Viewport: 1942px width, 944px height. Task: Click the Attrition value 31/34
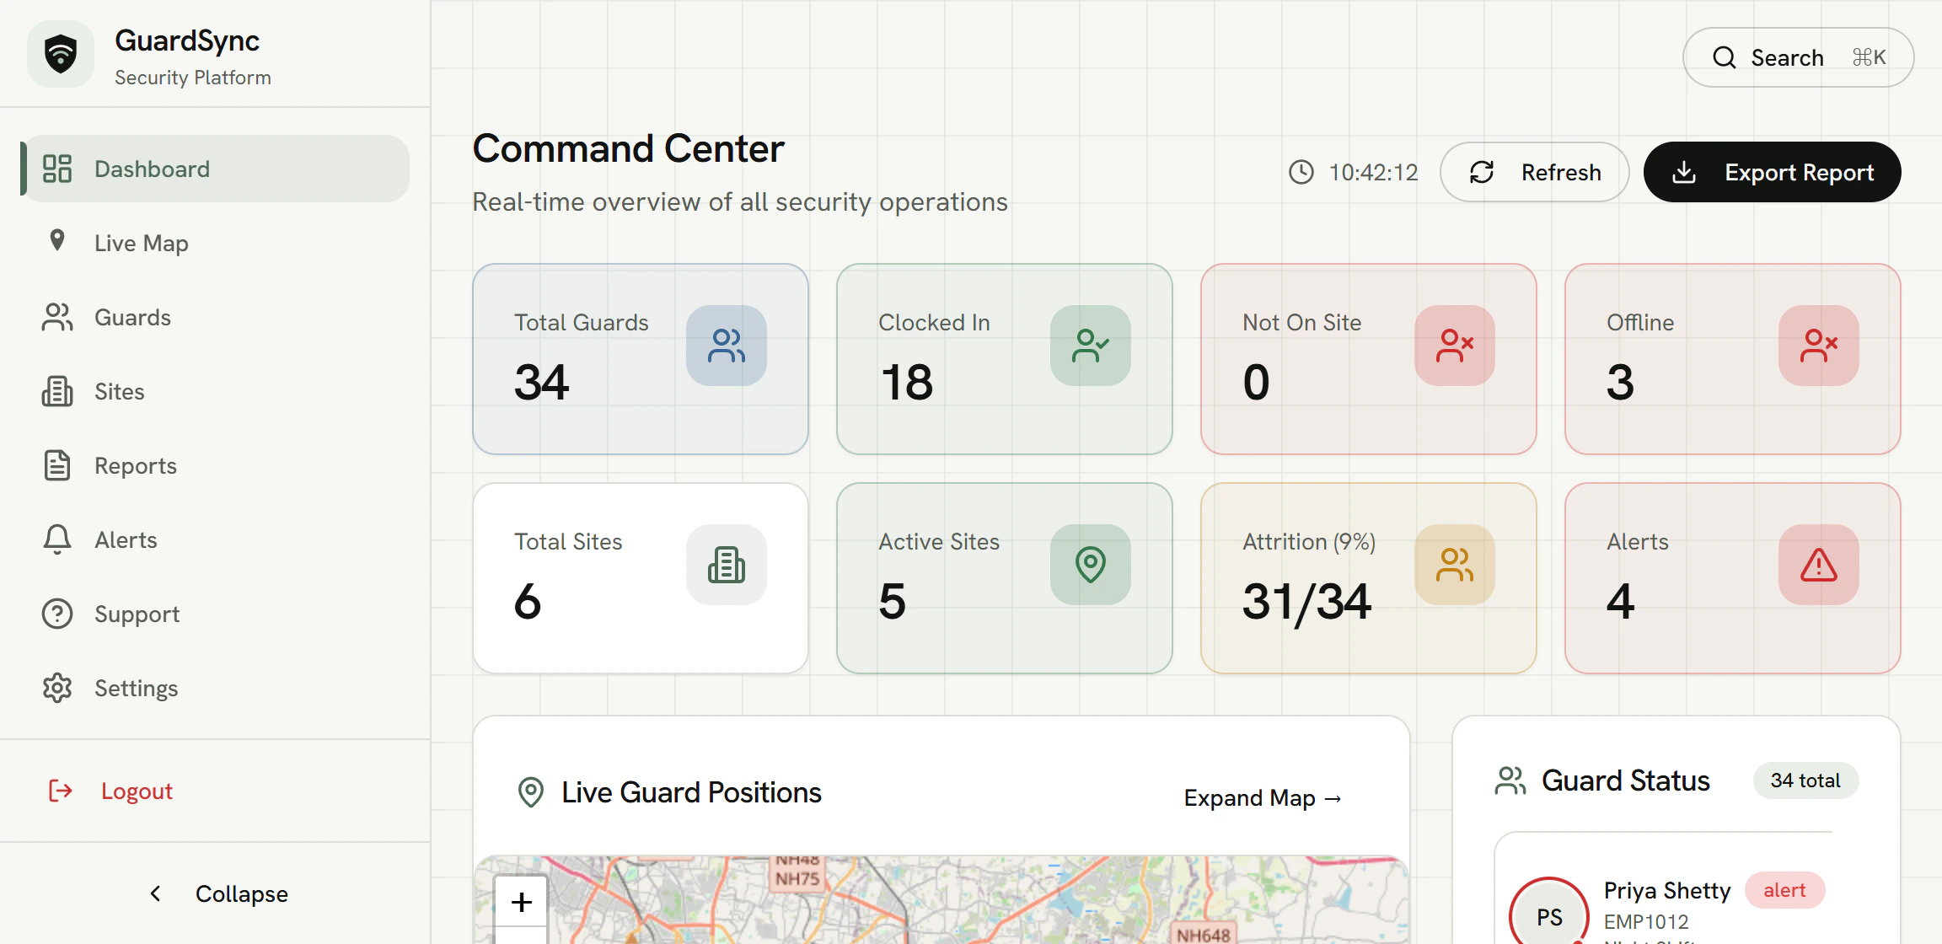[x=1307, y=602]
